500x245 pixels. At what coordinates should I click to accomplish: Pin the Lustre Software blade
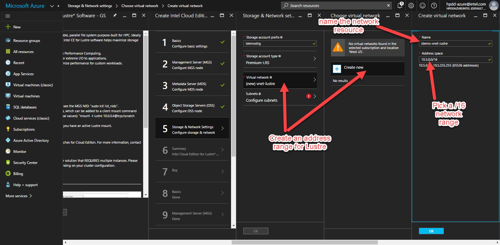115,15
